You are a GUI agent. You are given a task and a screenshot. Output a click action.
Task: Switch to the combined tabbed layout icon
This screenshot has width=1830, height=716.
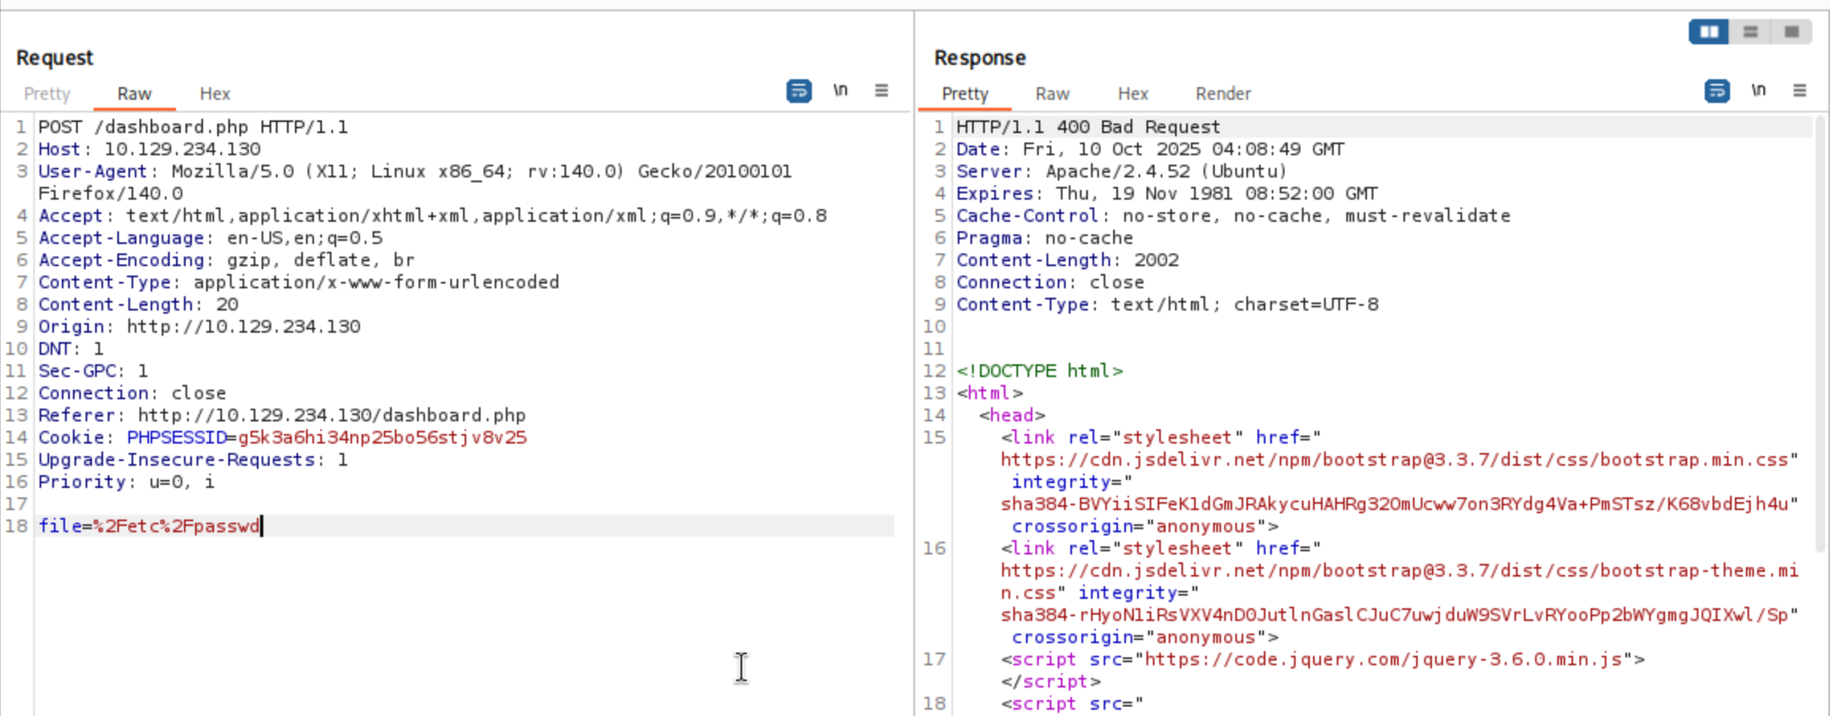(x=1791, y=32)
